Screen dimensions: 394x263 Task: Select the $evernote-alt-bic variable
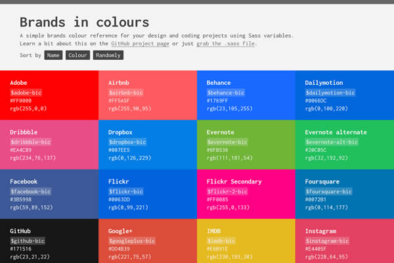pos(332,142)
